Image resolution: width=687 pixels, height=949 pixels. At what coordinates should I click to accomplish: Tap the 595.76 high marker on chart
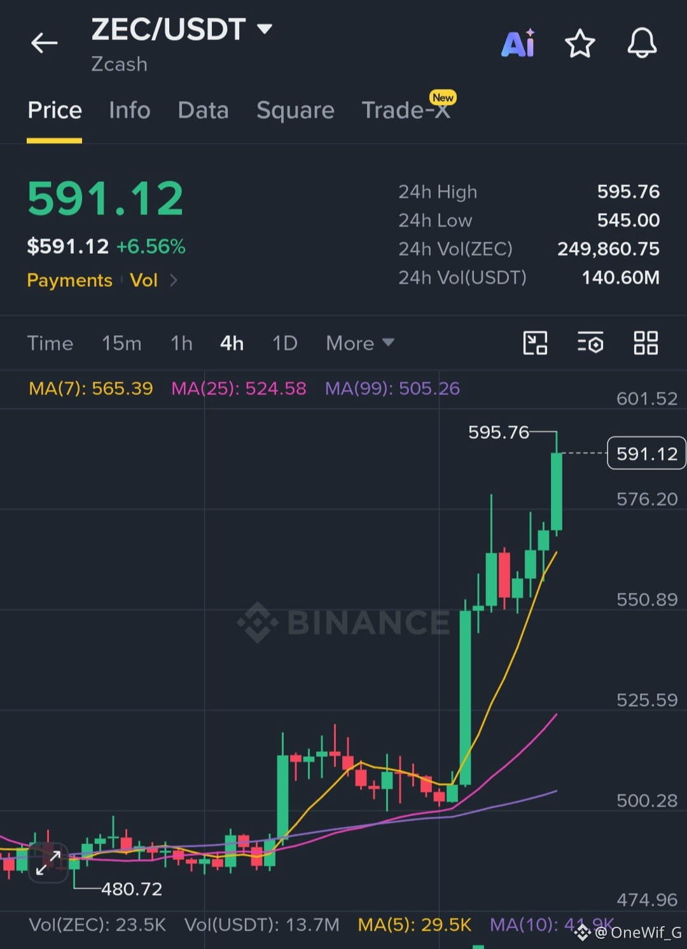pos(499,433)
